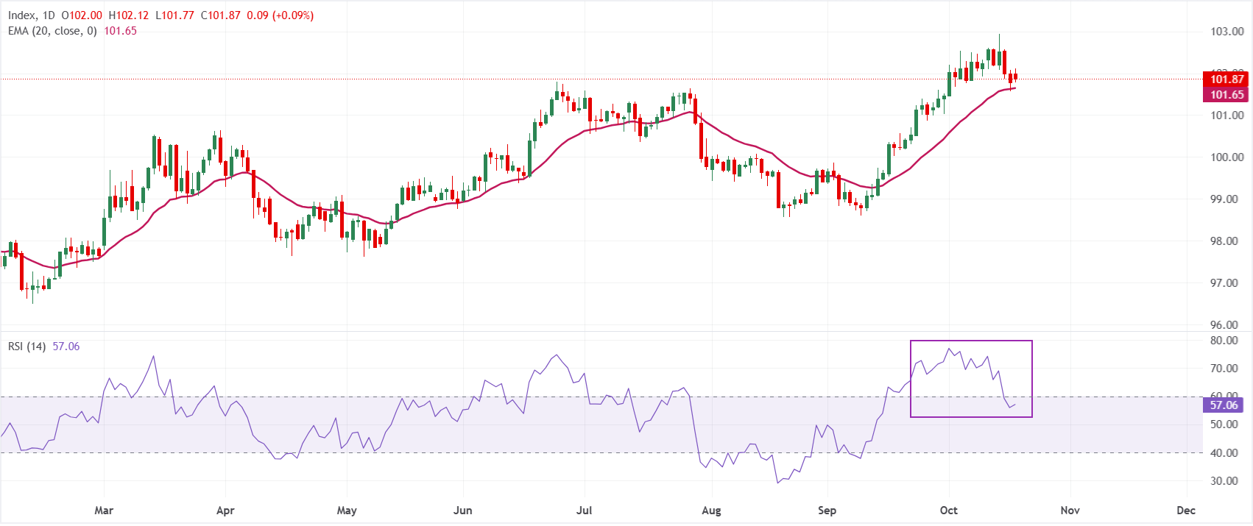The width and height of the screenshot is (1253, 526).
Task: Click the Dec label on the time axis
Action: tap(1186, 511)
